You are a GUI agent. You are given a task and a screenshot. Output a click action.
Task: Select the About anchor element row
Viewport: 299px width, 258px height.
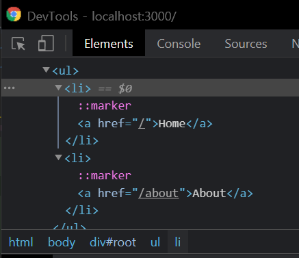point(166,193)
